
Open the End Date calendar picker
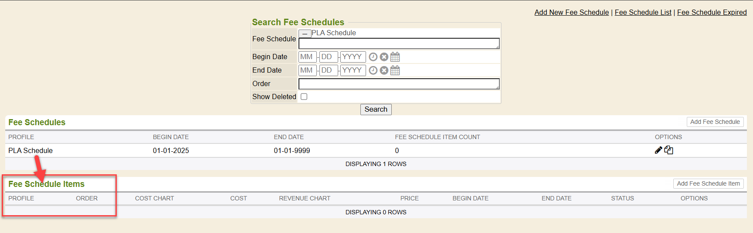point(395,70)
